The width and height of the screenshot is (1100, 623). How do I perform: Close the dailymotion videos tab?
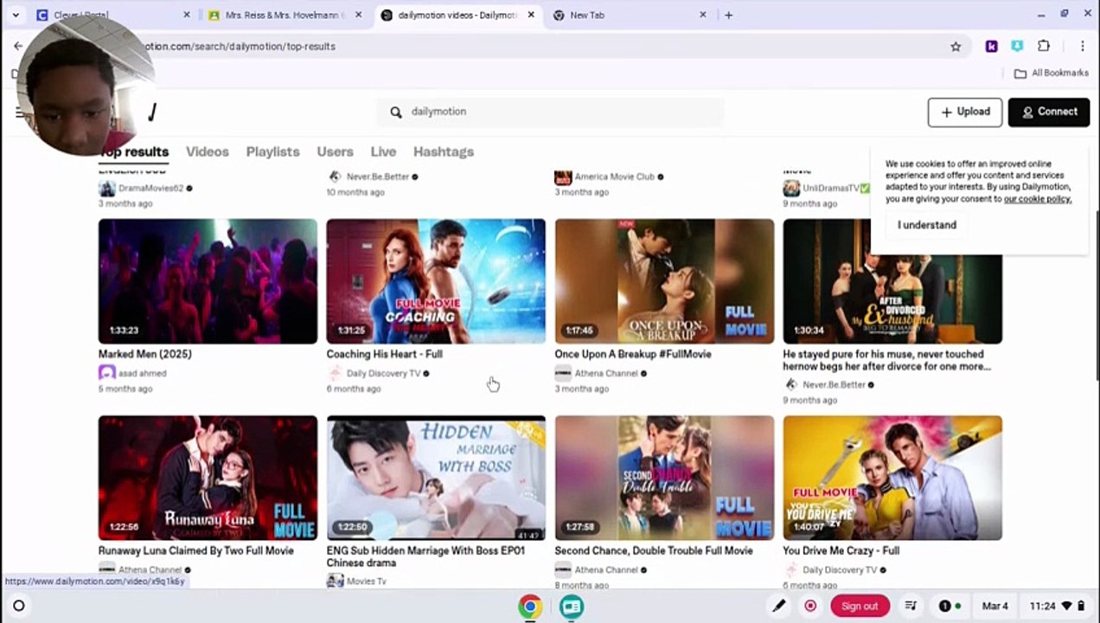[531, 15]
